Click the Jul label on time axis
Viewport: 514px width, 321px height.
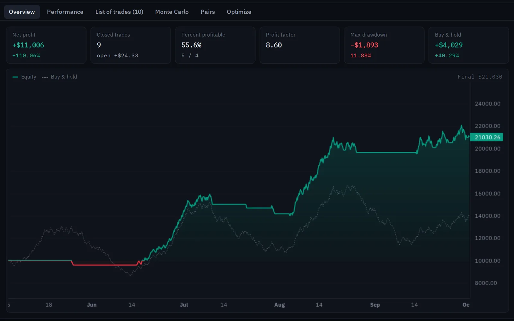184,305
